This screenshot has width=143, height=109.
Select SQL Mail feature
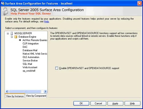click(x=27, y=64)
